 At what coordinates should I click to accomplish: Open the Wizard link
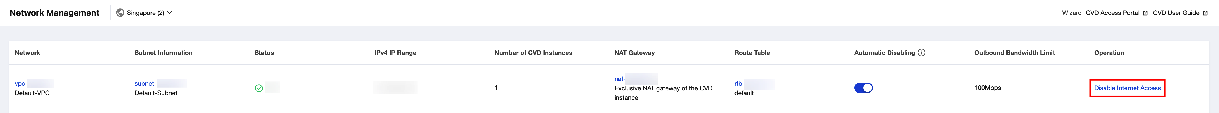[1071, 13]
